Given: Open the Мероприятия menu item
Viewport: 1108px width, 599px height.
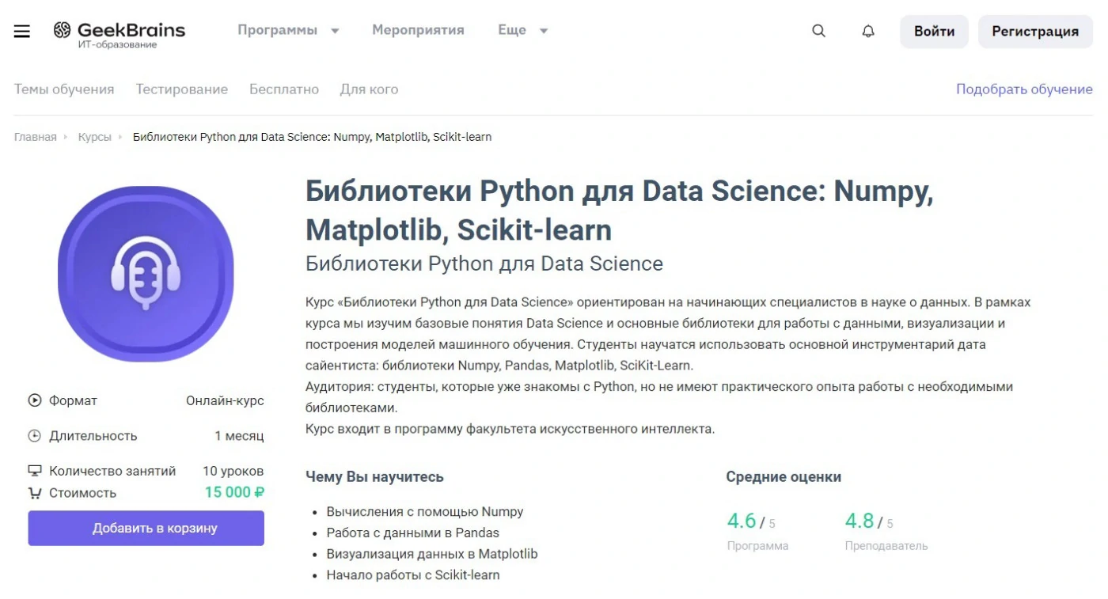Looking at the screenshot, I should coord(418,30).
